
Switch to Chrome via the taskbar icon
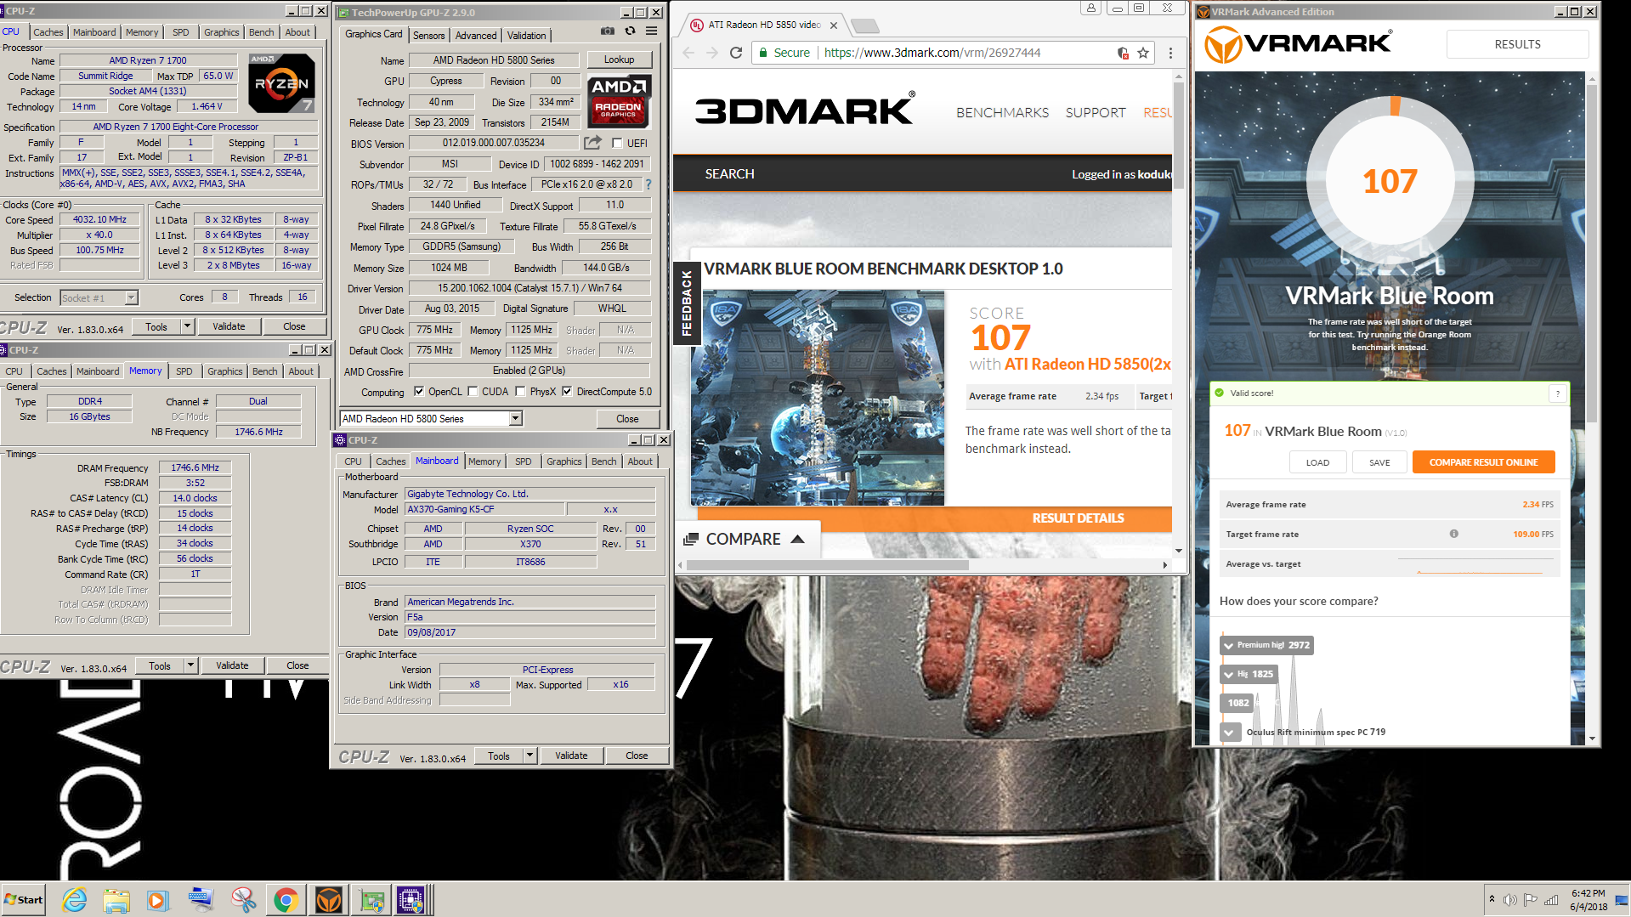tap(286, 899)
